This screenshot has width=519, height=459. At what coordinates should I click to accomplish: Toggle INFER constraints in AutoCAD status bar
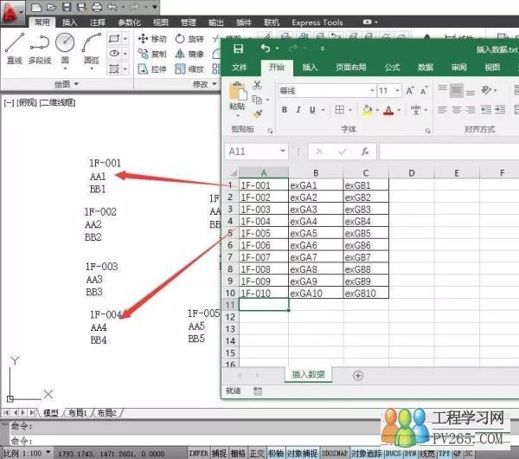tap(199, 453)
